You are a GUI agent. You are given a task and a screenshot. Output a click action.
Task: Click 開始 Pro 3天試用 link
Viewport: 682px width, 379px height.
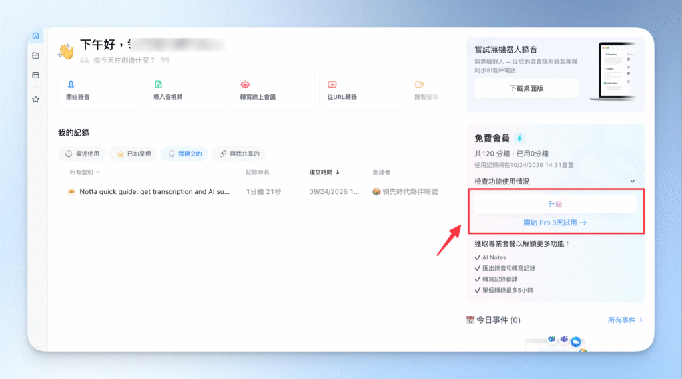555,223
